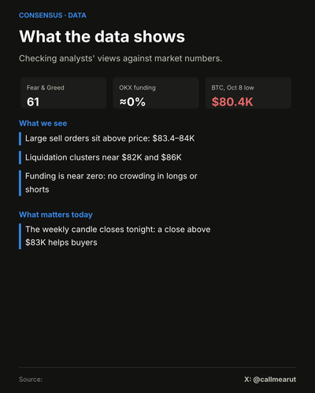This screenshot has height=393, width=315.
Task: Click the blue bar beside liquidation clusters
Action: tap(20, 157)
